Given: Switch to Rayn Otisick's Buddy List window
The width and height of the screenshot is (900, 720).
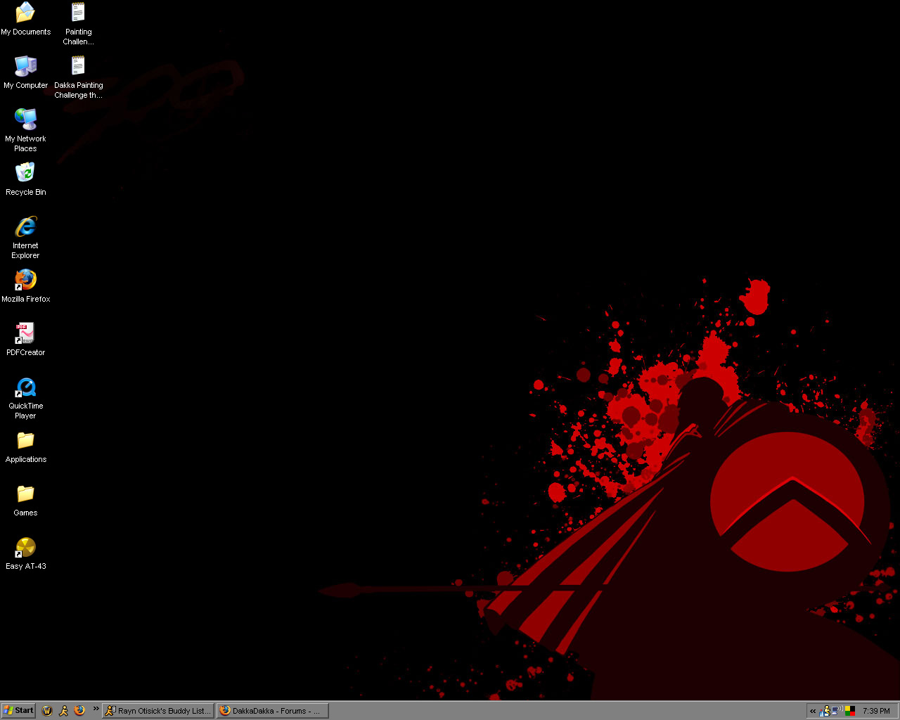Looking at the screenshot, I should (158, 711).
